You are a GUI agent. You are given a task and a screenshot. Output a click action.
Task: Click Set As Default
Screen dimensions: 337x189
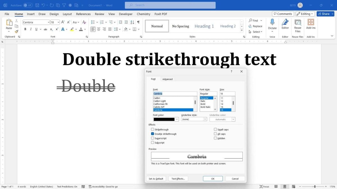(156, 178)
